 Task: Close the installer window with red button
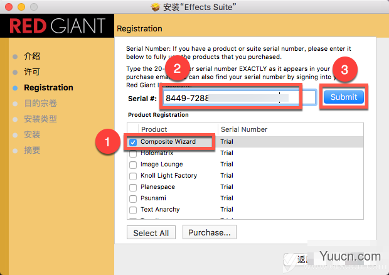coord(9,7)
